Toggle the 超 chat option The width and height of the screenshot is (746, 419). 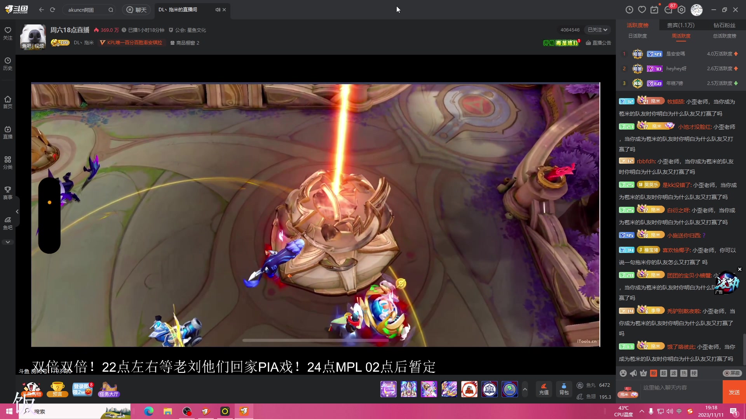point(664,373)
